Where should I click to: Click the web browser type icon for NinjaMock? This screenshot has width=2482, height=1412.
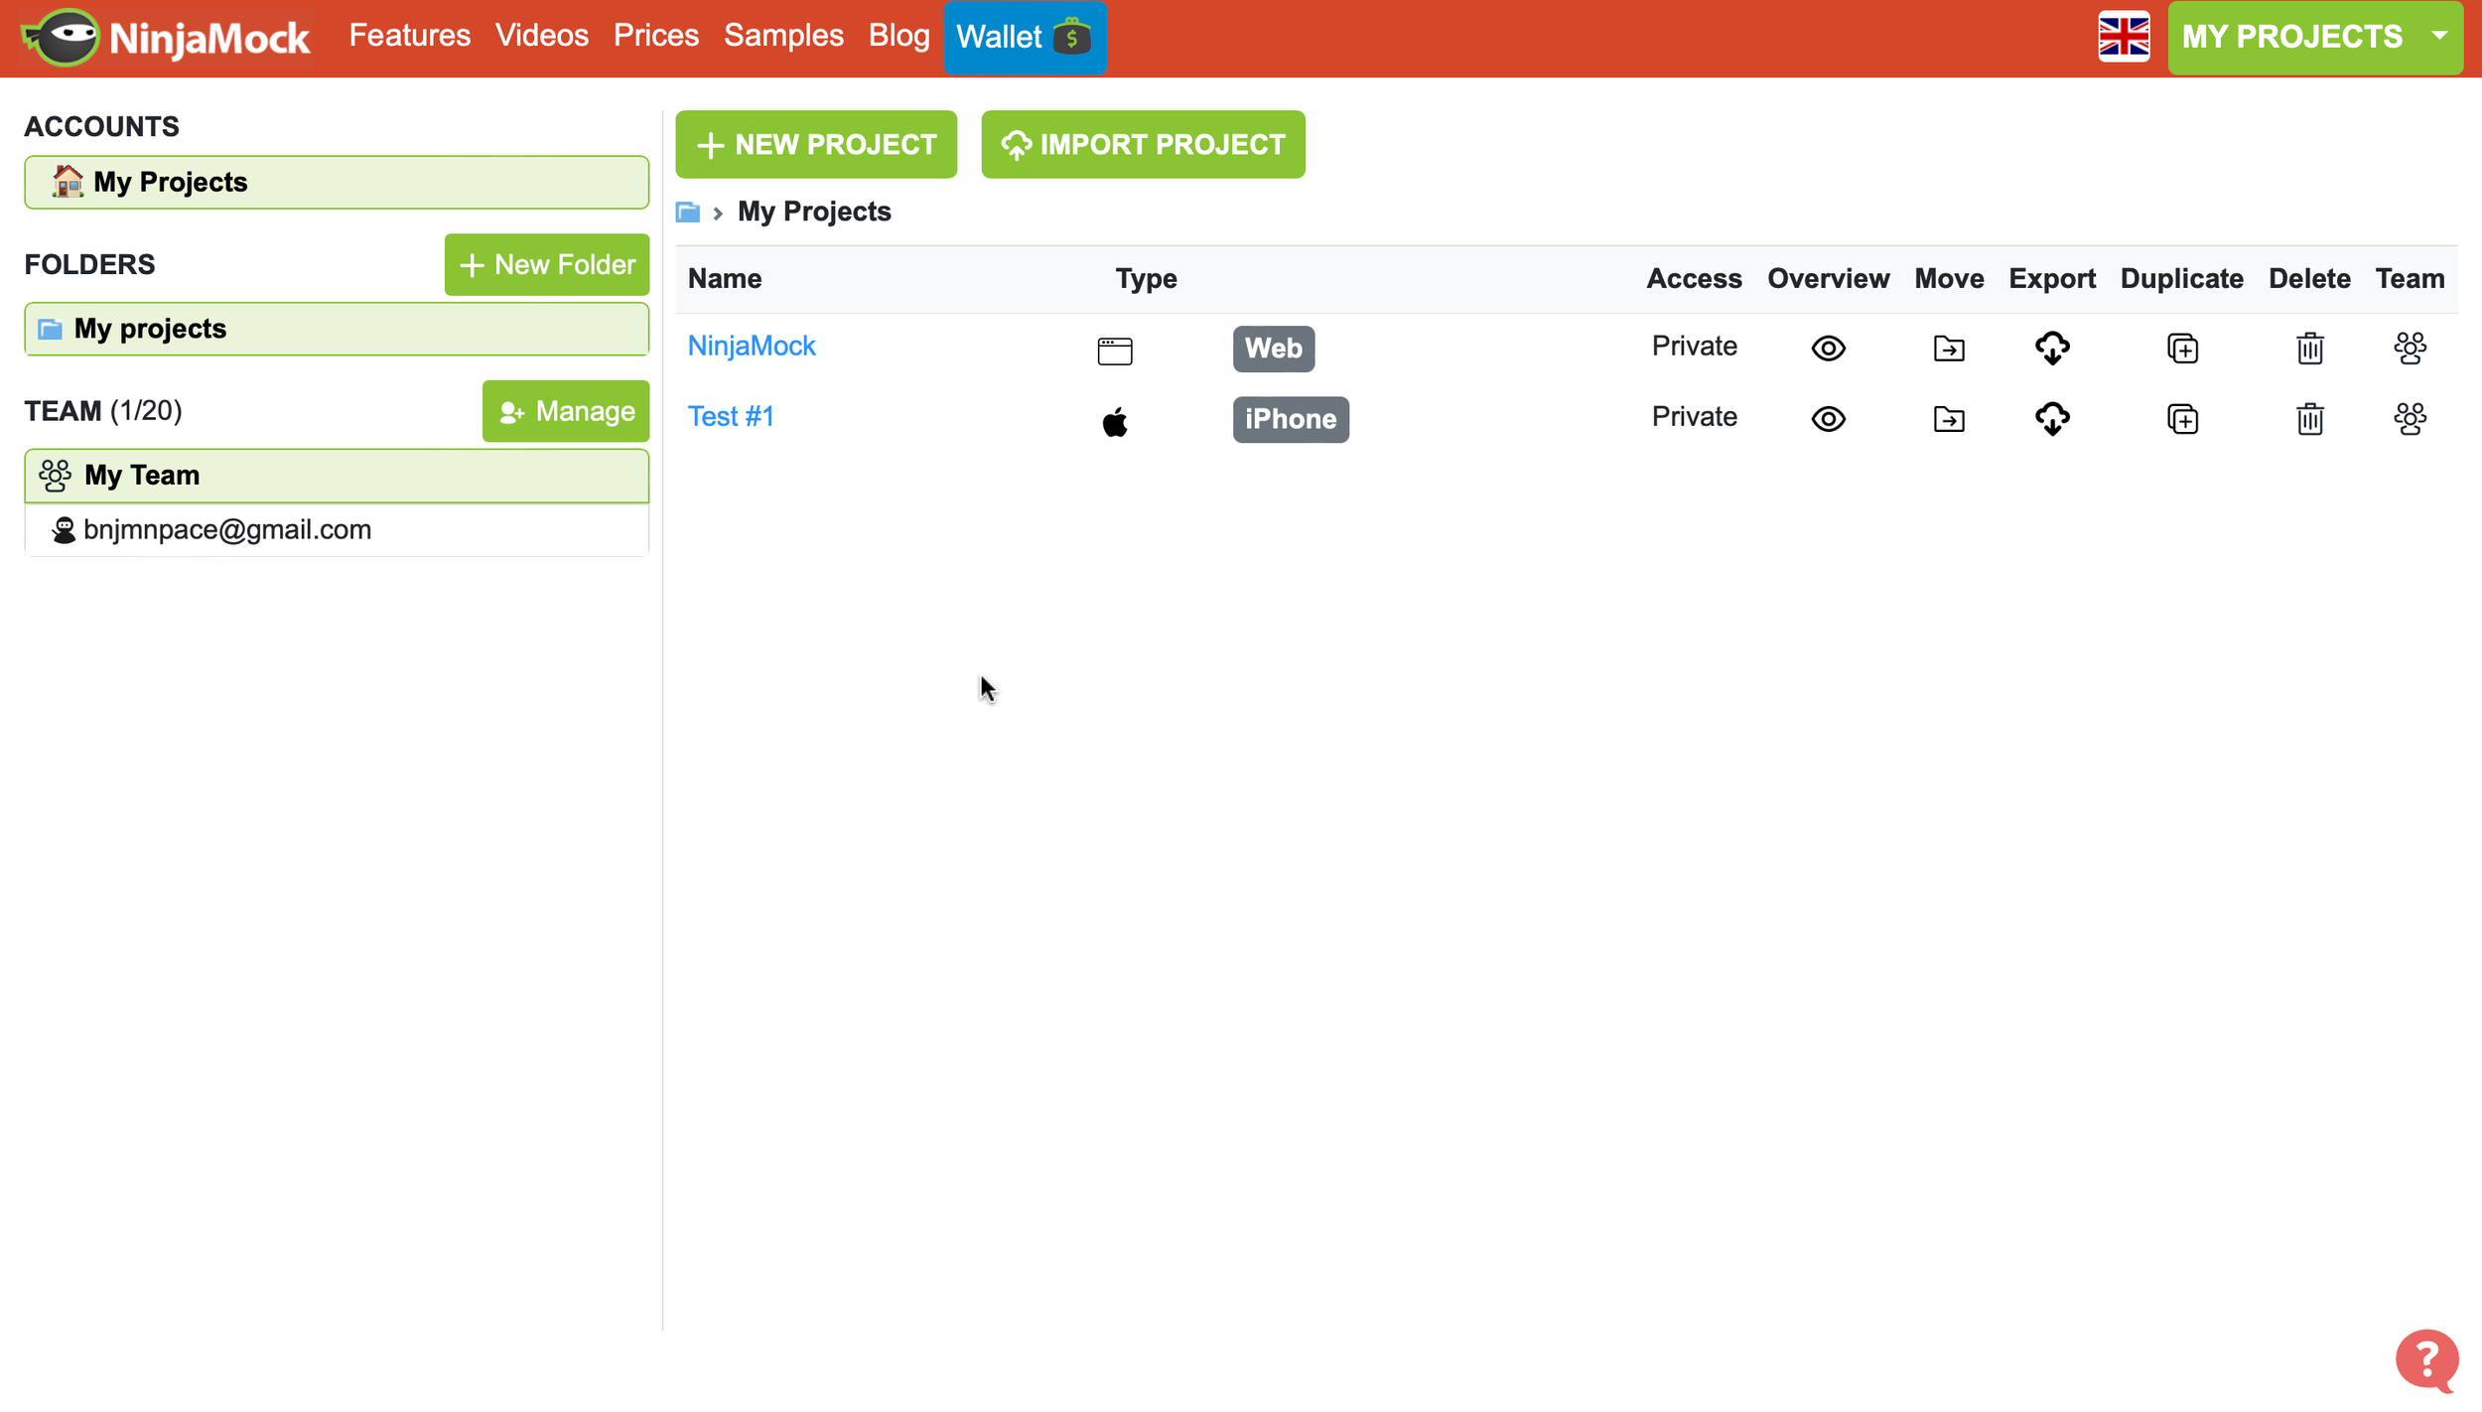pyautogui.click(x=1115, y=351)
